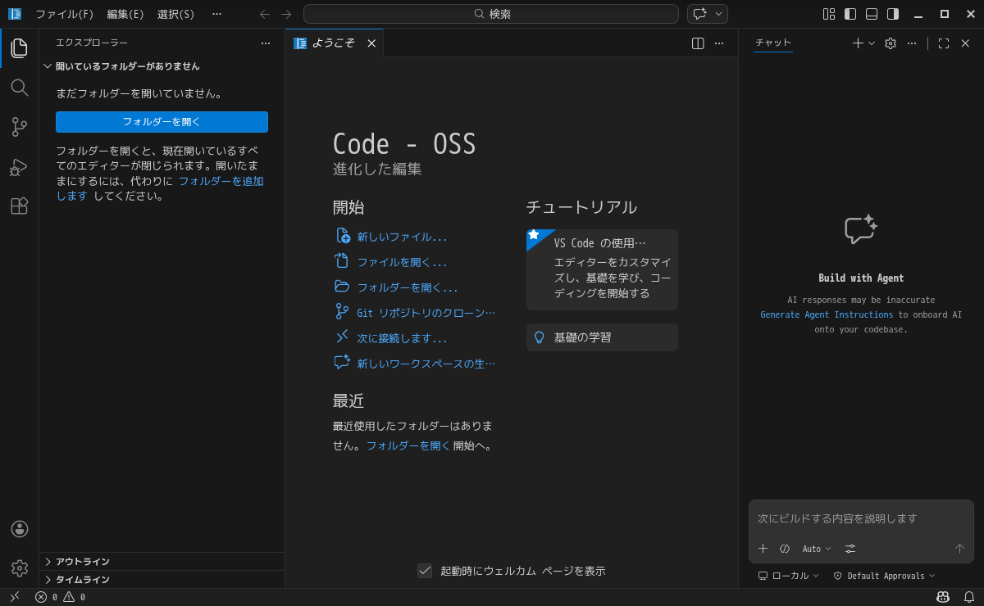This screenshot has width=984, height=606.
Task: Click the notifications bell in status bar
Action: [968, 597]
